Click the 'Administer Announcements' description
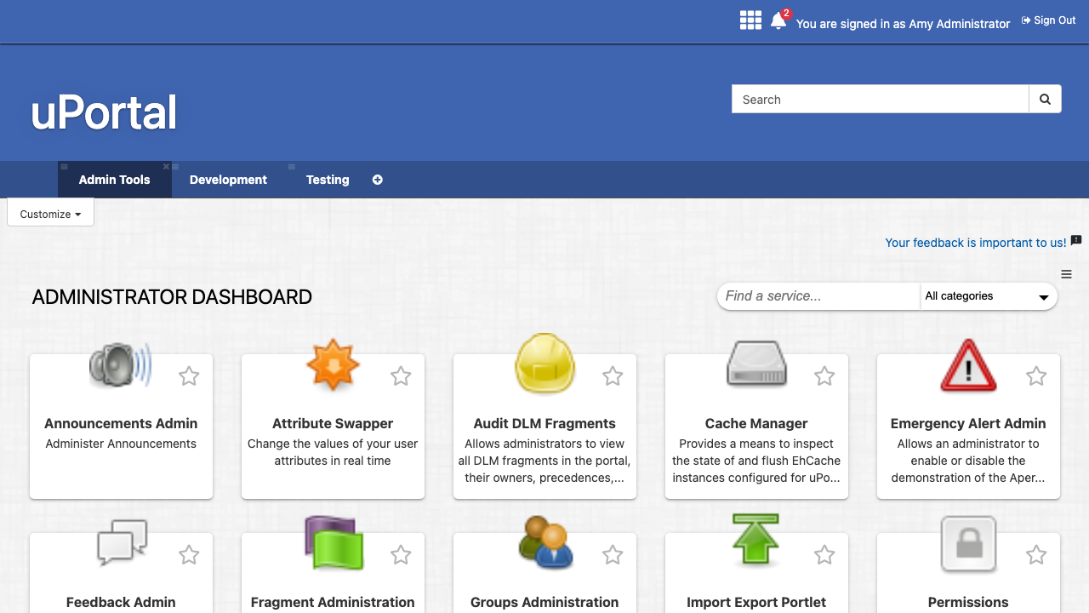Viewport: 1089px width, 613px height. 121,444
